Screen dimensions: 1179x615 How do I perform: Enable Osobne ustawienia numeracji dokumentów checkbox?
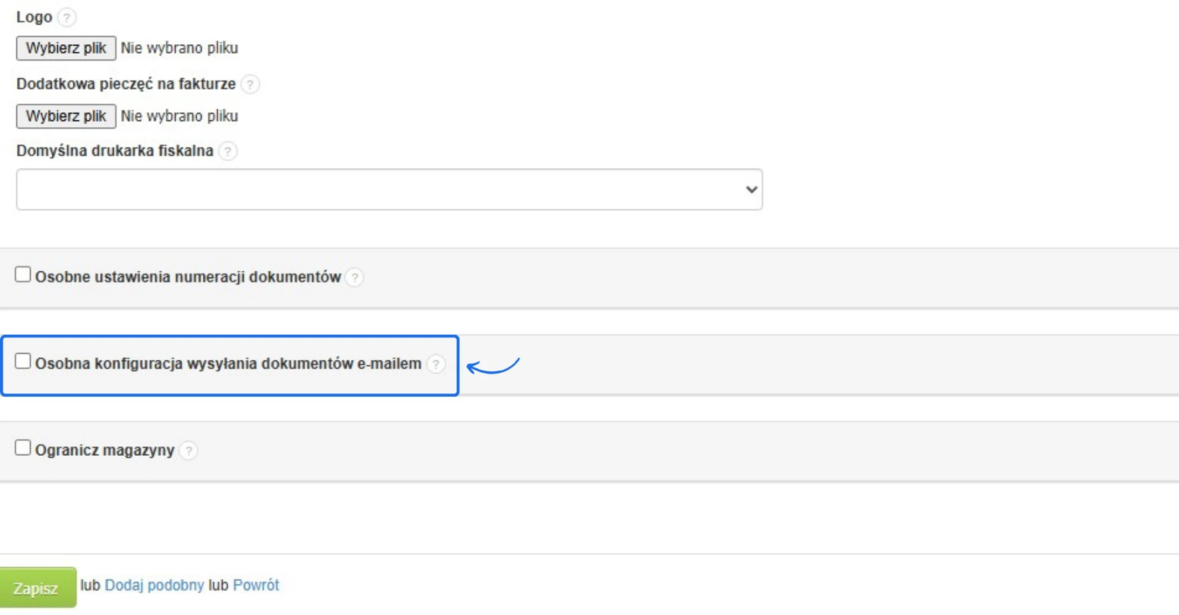click(x=23, y=275)
